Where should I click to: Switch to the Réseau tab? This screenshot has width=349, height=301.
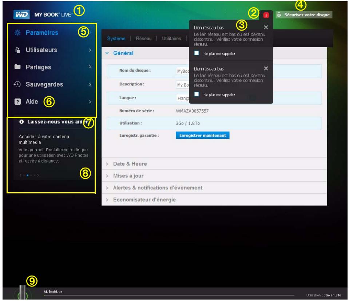point(143,39)
